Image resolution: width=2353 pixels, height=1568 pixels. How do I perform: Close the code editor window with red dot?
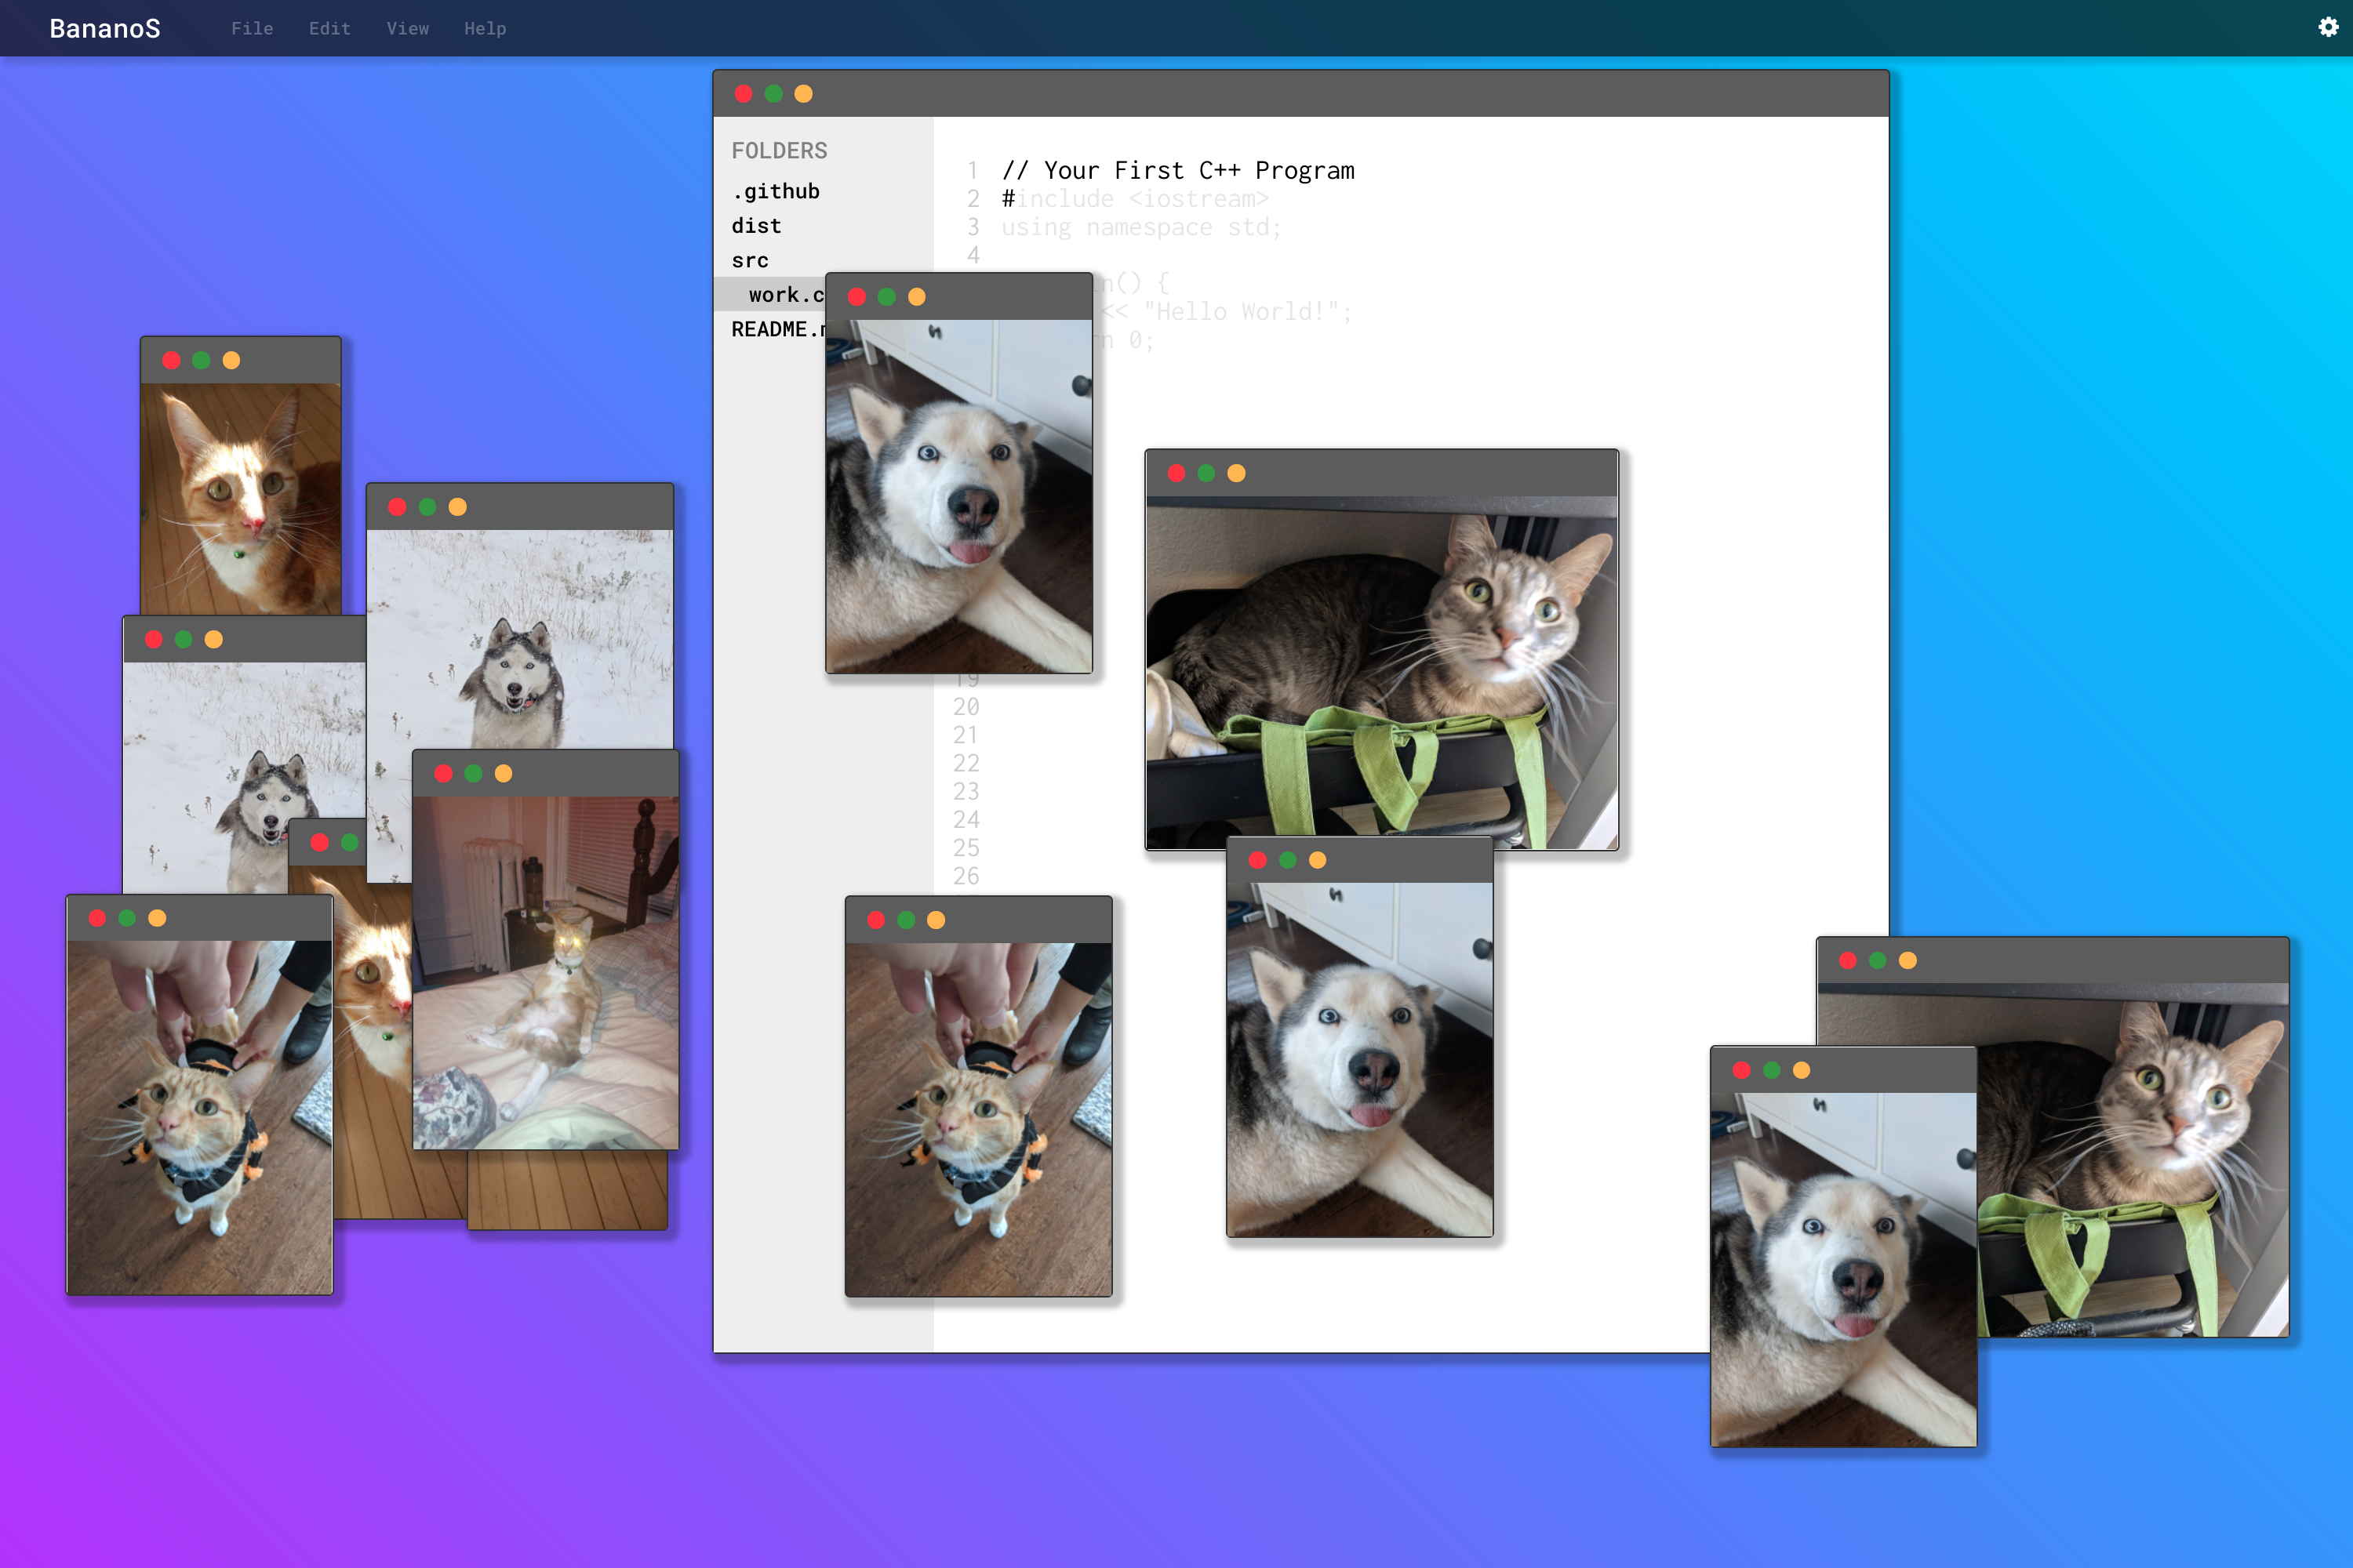click(x=744, y=94)
